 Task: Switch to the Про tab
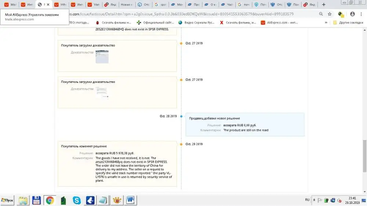tap(194, 4)
